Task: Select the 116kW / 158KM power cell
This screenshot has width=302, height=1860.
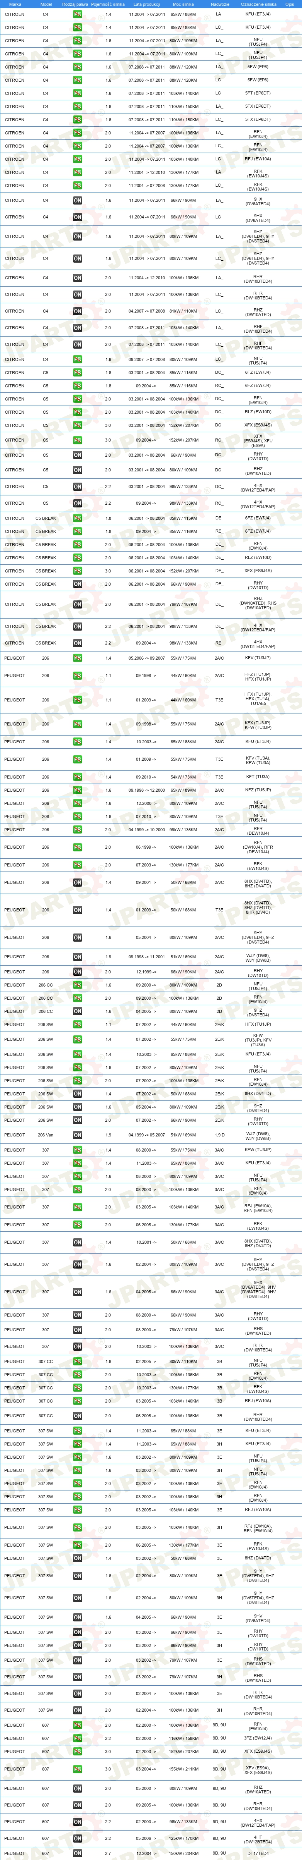Action: pyautogui.click(x=183, y=1738)
